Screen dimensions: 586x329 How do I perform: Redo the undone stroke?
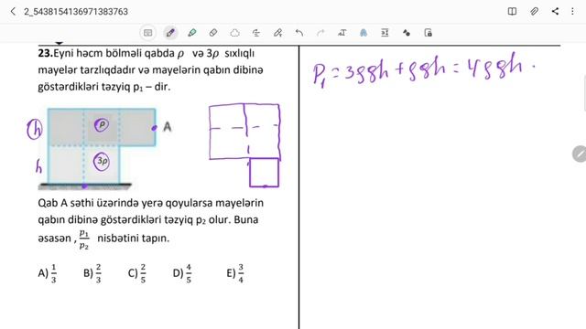pyautogui.click(x=320, y=33)
